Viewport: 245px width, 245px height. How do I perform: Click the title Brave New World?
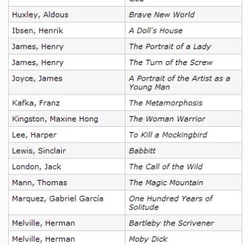[162, 15]
